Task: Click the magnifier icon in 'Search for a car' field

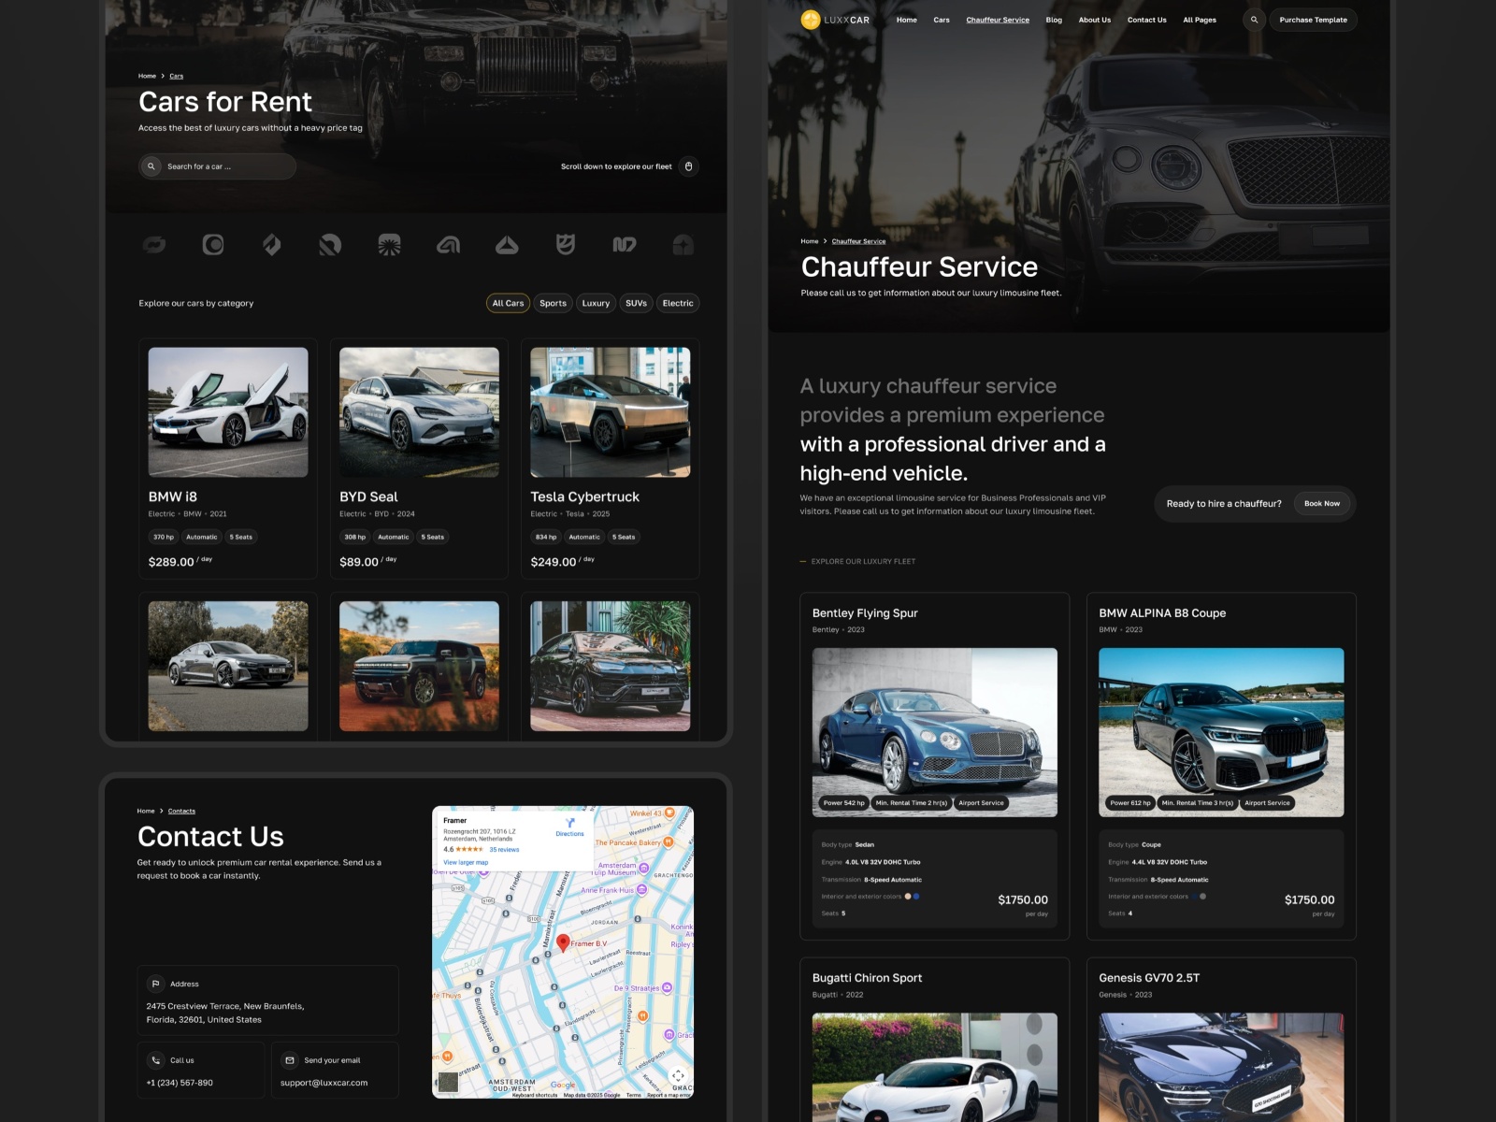Action: [x=151, y=166]
